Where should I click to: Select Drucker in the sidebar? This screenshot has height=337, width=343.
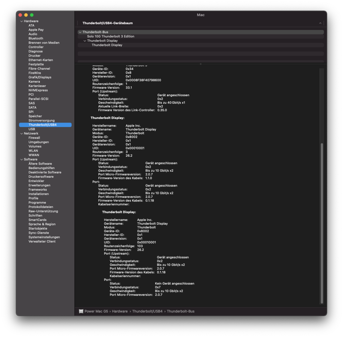point(34,56)
